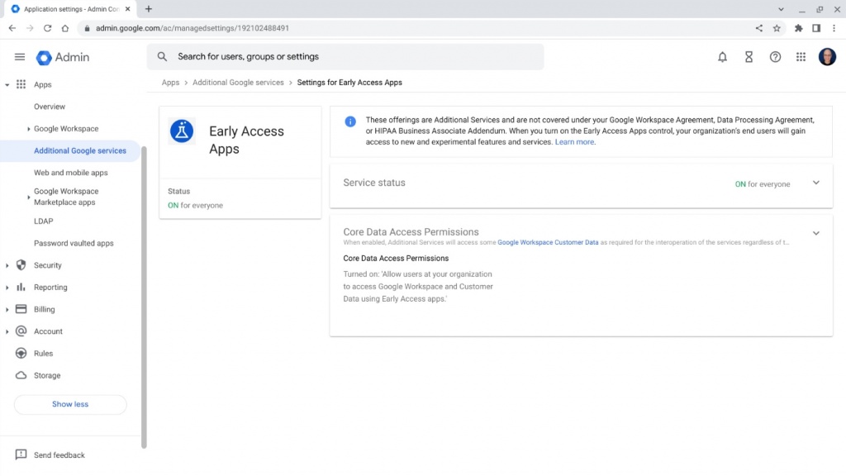Expand the Billing sidebar arrow
This screenshot has height=476, width=846.
pyautogui.click(x=7, y=310)
